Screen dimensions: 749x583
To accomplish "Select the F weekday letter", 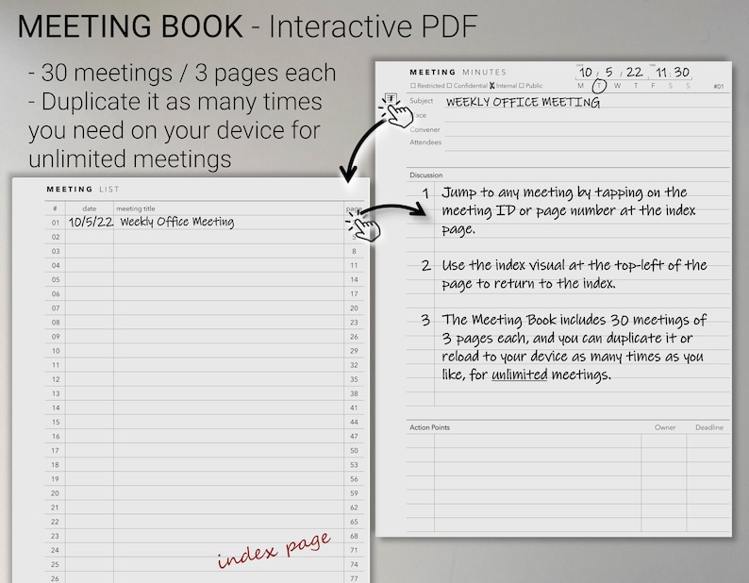I will [x=653, y=86].
